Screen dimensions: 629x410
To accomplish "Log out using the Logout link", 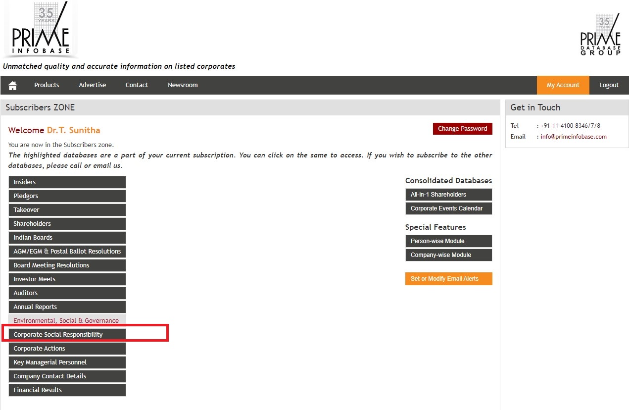I will click(609, 85).
